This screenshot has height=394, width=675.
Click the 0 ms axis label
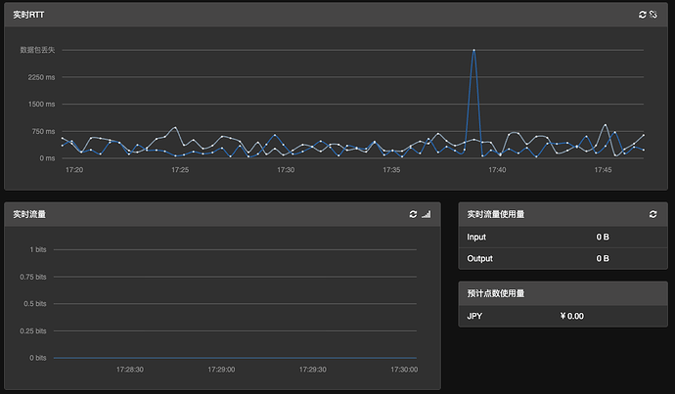click(47, 158)
